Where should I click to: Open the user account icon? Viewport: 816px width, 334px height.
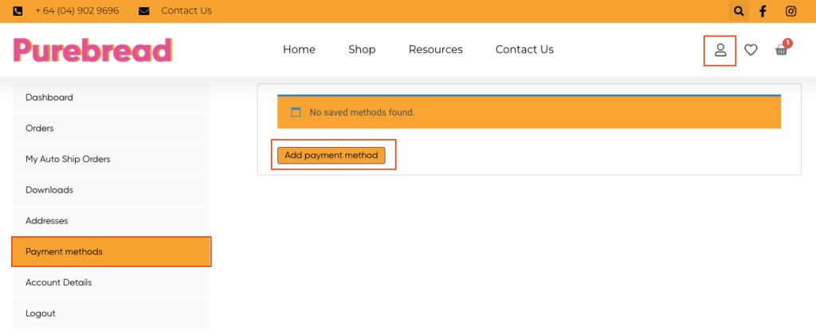[x=720, y=50]
